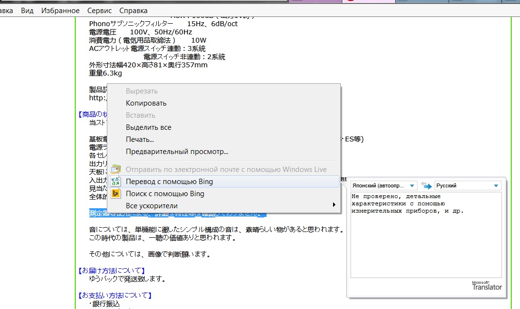Expand the Все ускорители submenu arrow
Viewport: 520px width, 309px height.
click(334, 205)
